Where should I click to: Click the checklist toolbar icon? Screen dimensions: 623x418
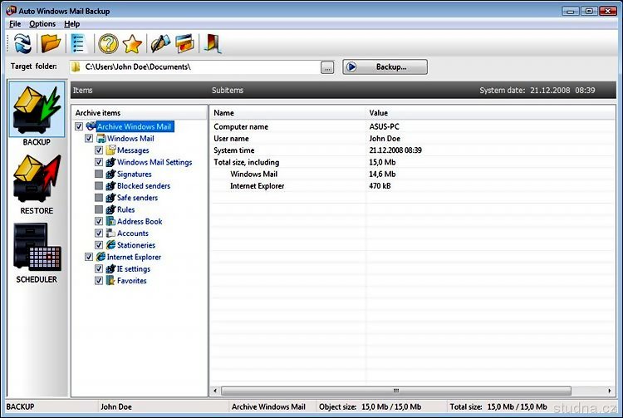tap(77, 44)
